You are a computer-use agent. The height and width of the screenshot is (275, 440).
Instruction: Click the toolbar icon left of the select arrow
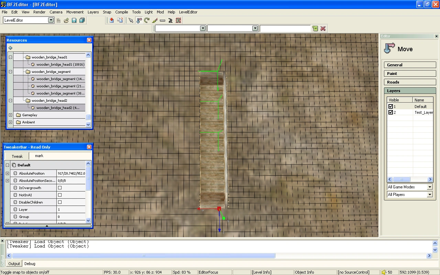click(x=120, y=20)
